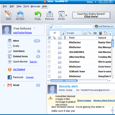This screenshot has height=115, width=115.
Task: Open the Help menu
Action: click(x=44, y=6)
